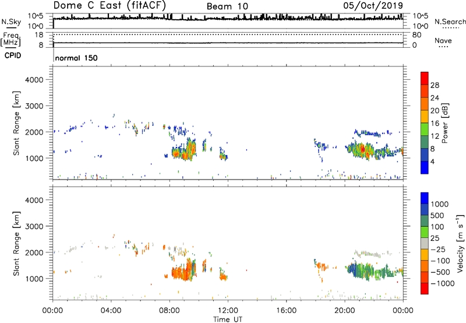The image size is (466, 323).
Task: Click the "1000" range tick on the velocity panel
Action: (x=34, y=279)
